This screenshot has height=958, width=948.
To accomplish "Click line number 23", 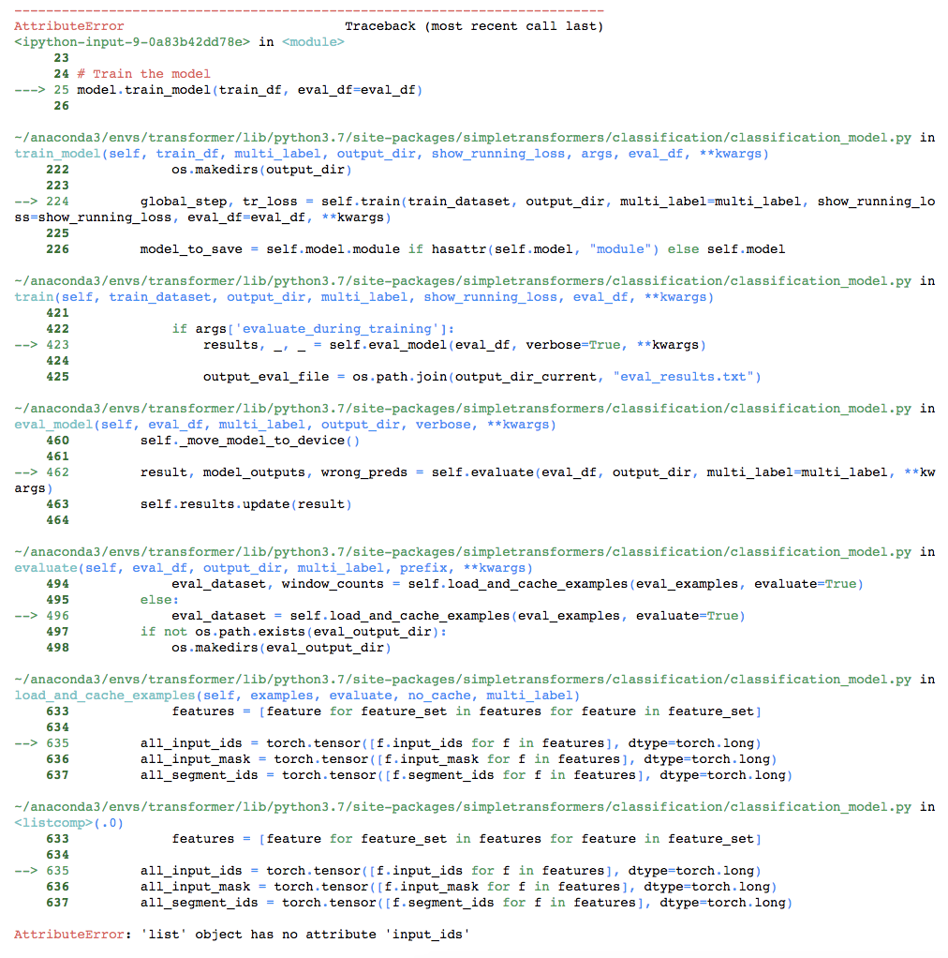I will point(61,58).
